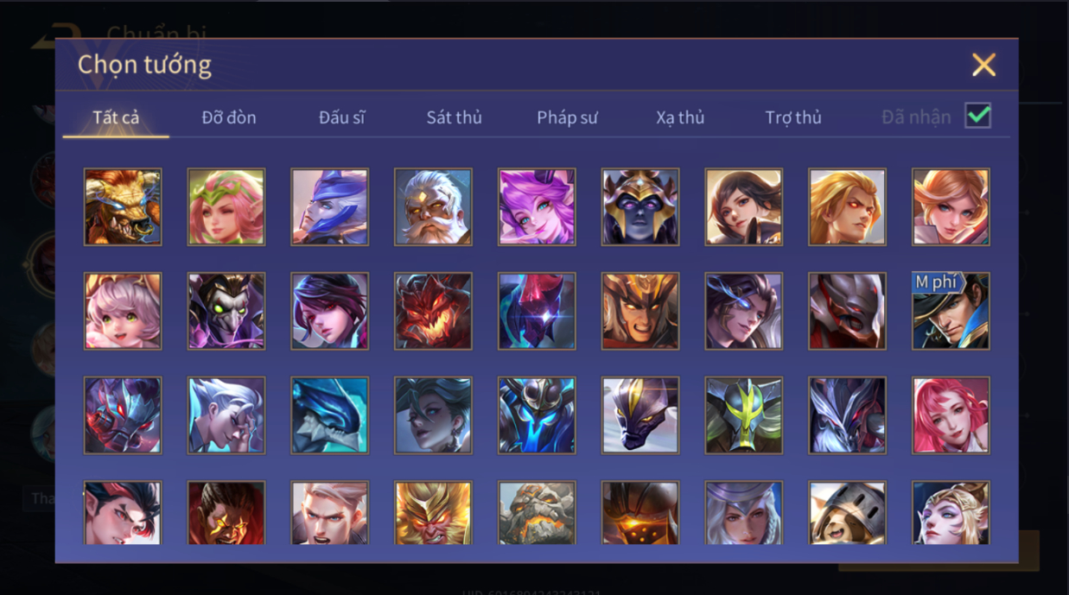The image size is (1069, 595).
Task: Select the stone golem hero portrait
Action: (x=537, y=512)
